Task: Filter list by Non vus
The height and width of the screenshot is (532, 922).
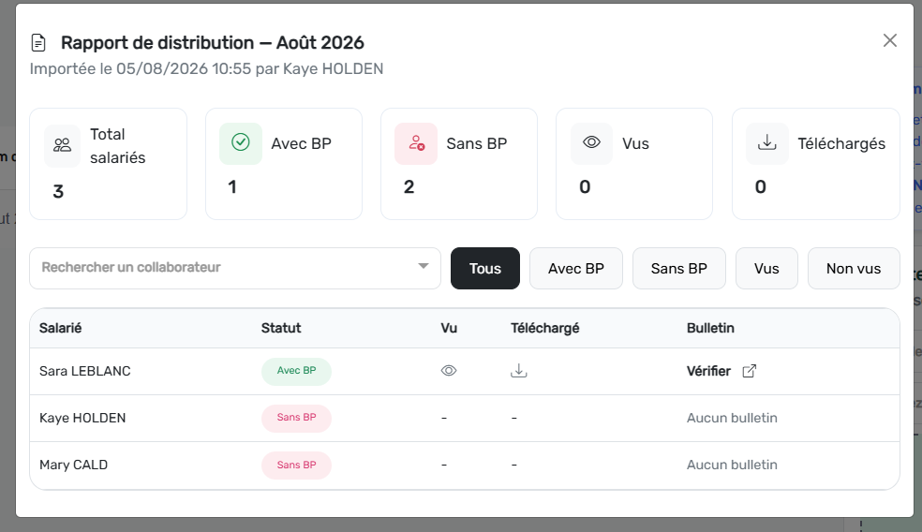Action: 854,269
